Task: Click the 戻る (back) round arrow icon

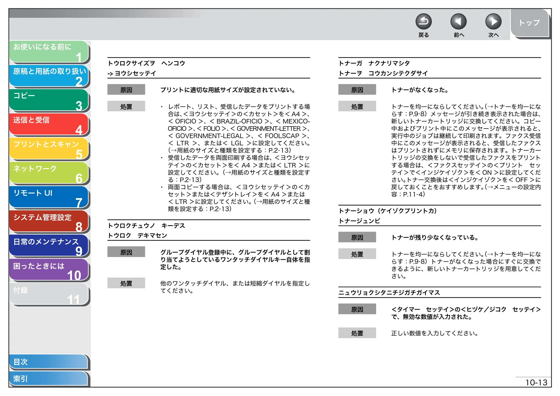Action: pyautogui.click(x=423, y=22)
